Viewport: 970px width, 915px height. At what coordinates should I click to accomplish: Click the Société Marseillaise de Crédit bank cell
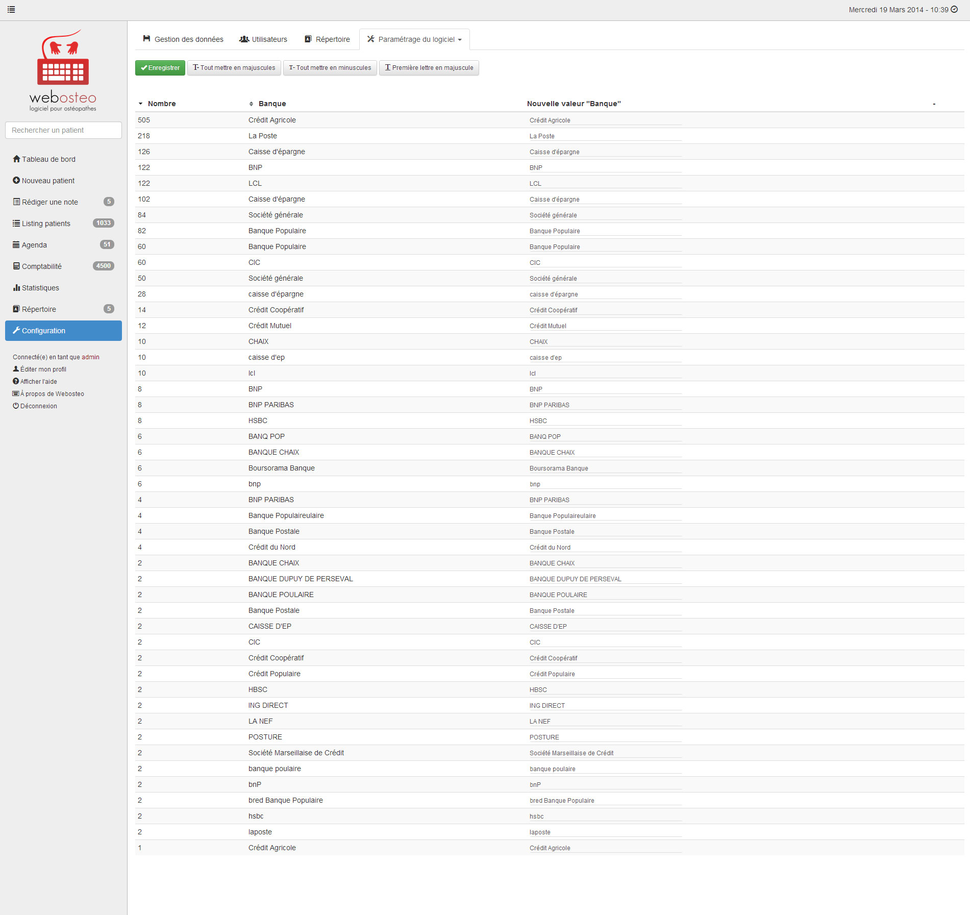coord(296,753)
